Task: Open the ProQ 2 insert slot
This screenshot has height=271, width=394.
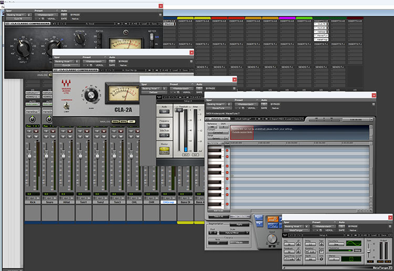Action: (x=169, y=24)
